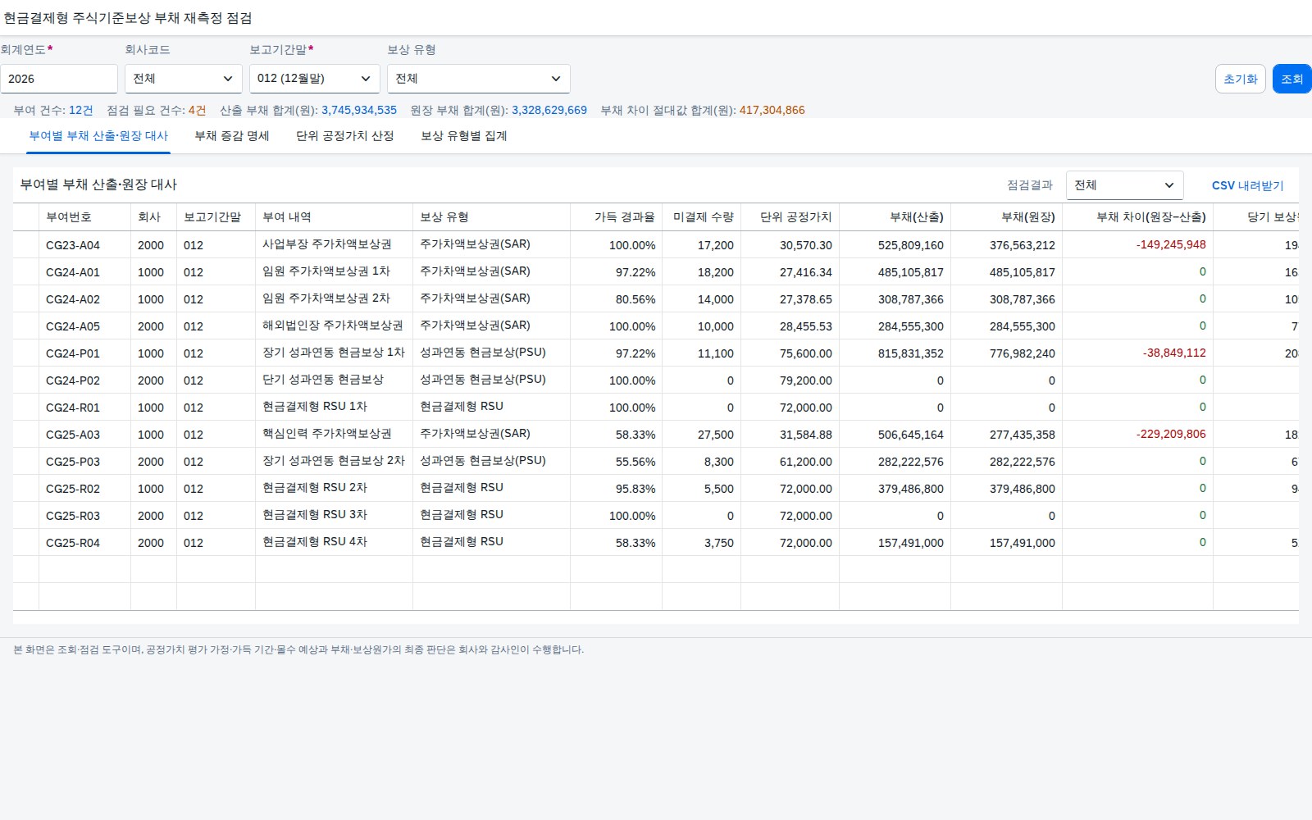The height and width of the screenshot is (820, 1312).
Task: Click the 회계연도 input field showing 2026
Action: click(x=59, y=79)
